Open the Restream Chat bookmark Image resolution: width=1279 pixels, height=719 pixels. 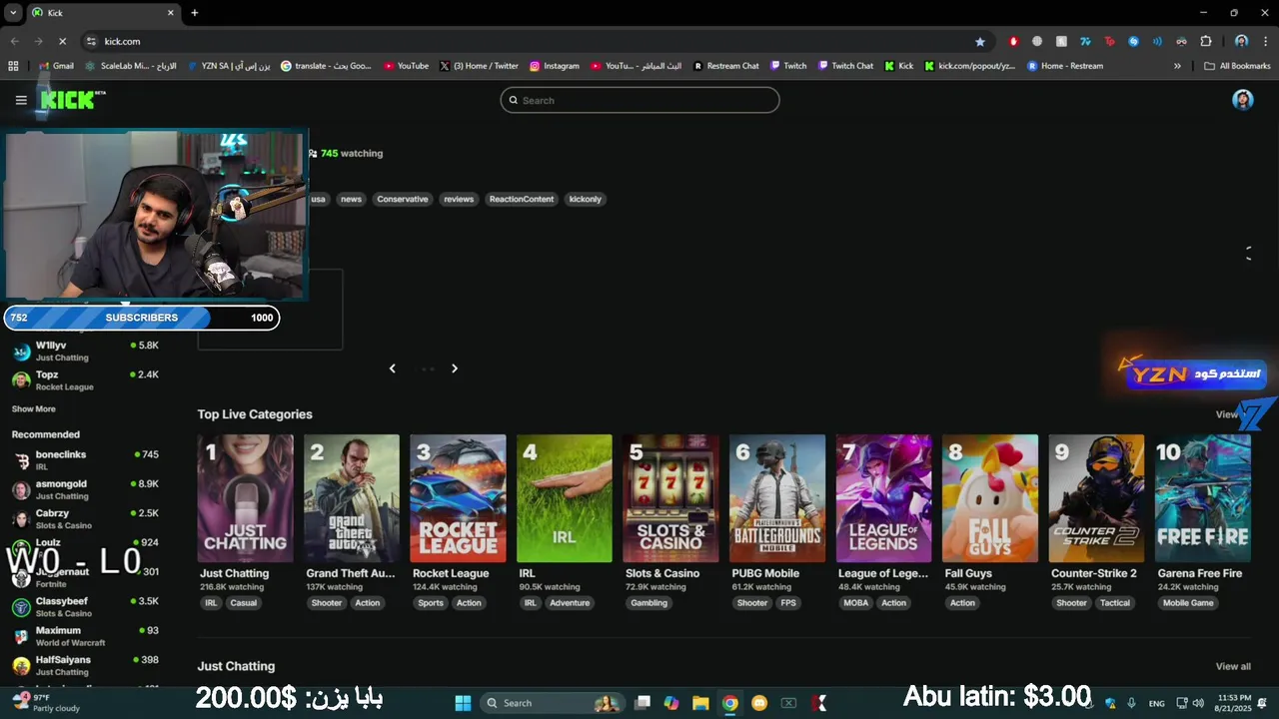(x=726, y=66)
